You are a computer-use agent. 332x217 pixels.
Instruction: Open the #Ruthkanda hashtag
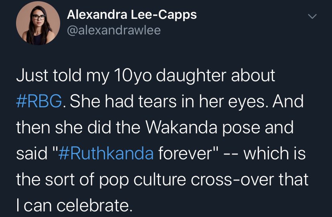tap(105, 153)
